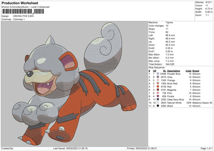Click the width value '6.80 in'
The image size is (214, 151).
[209, 12]
